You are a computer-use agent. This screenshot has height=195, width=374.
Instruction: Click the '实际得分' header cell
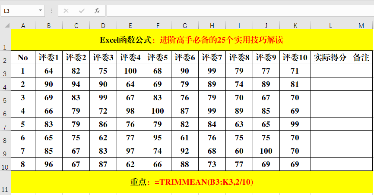pos(330,57)
